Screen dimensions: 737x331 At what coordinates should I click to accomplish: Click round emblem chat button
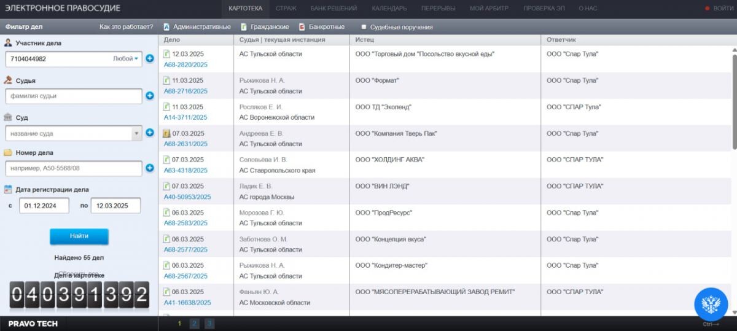click(711, 304)
